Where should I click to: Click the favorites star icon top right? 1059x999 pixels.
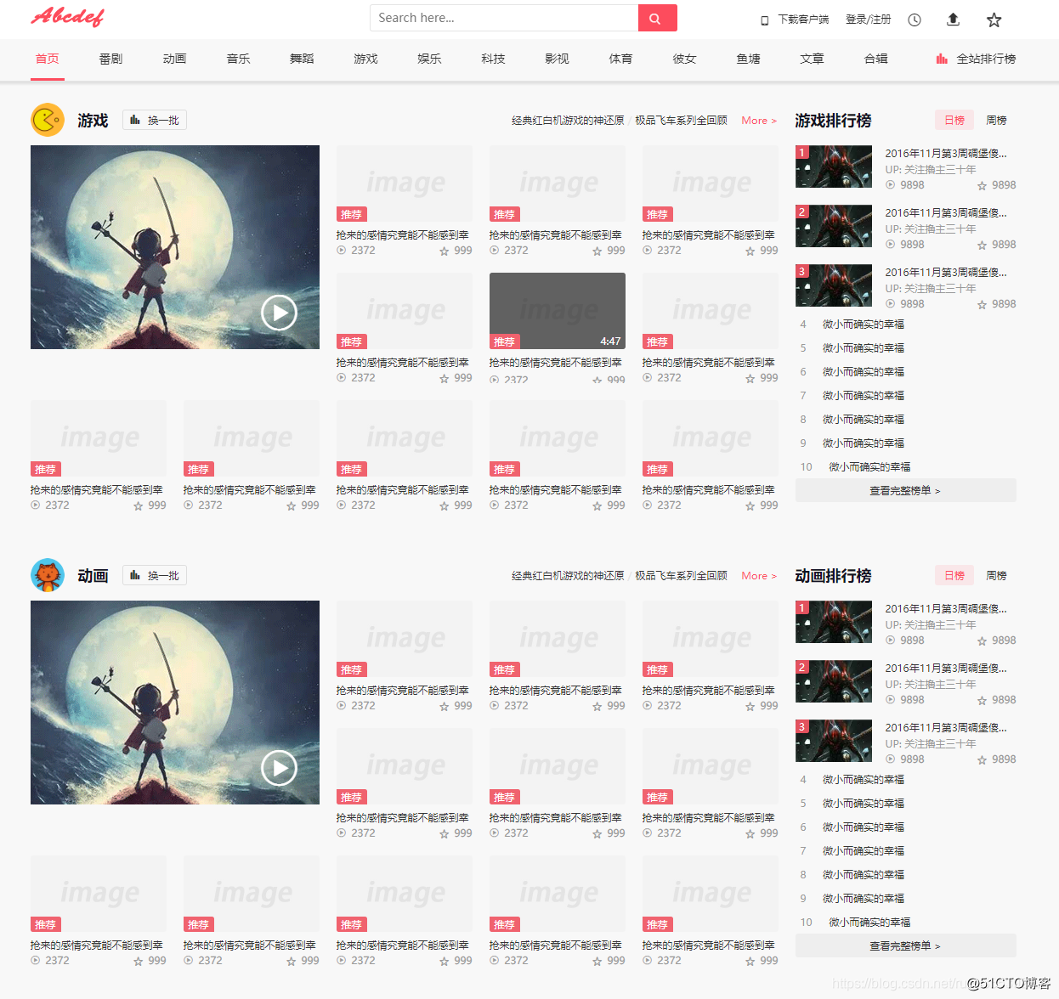tap(994, 19)
